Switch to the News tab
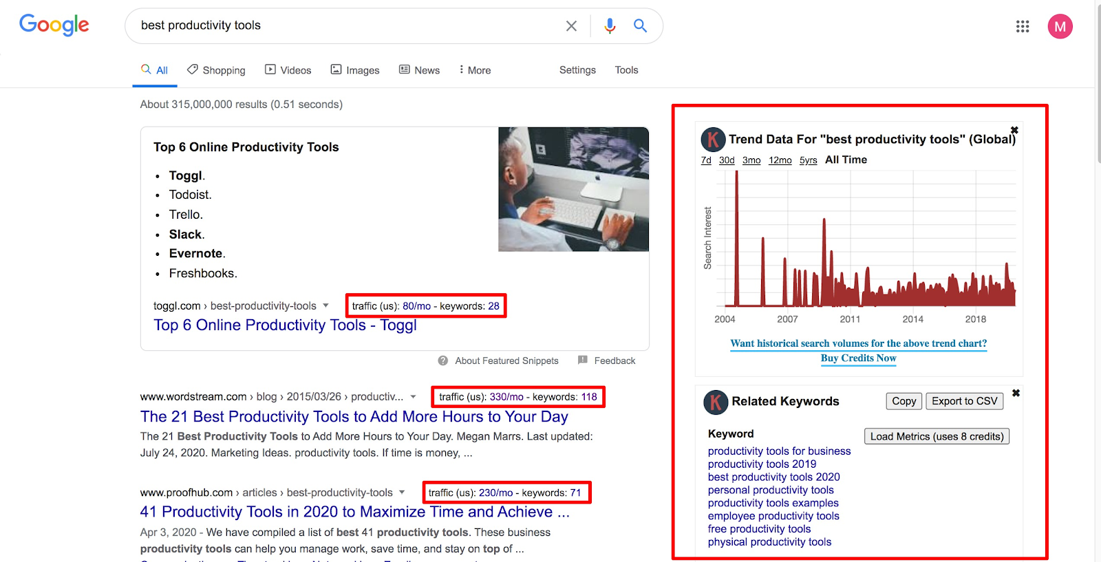The width and height of the screenshot is (1101, 562). point(420,70)
